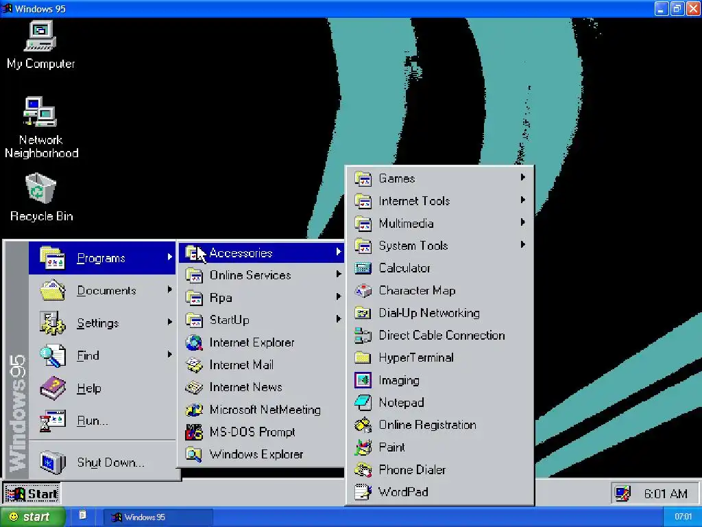Expand the Find submenu arrow
The image size is (702, 527).
pyautogui.click(x=170, y=355)
